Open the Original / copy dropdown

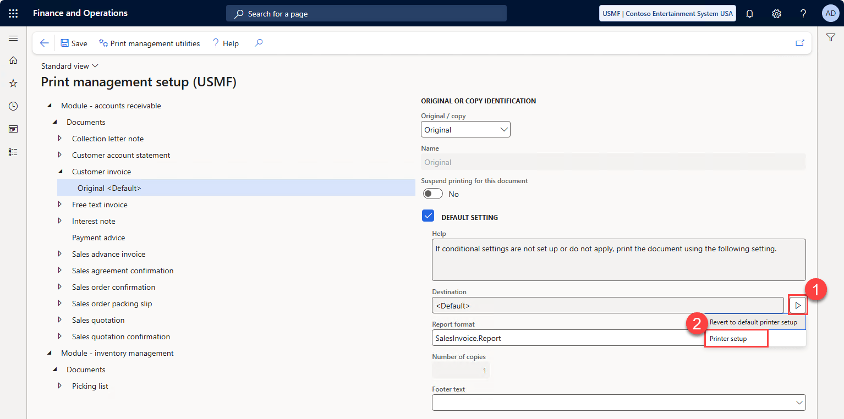[x=465, y=130]
